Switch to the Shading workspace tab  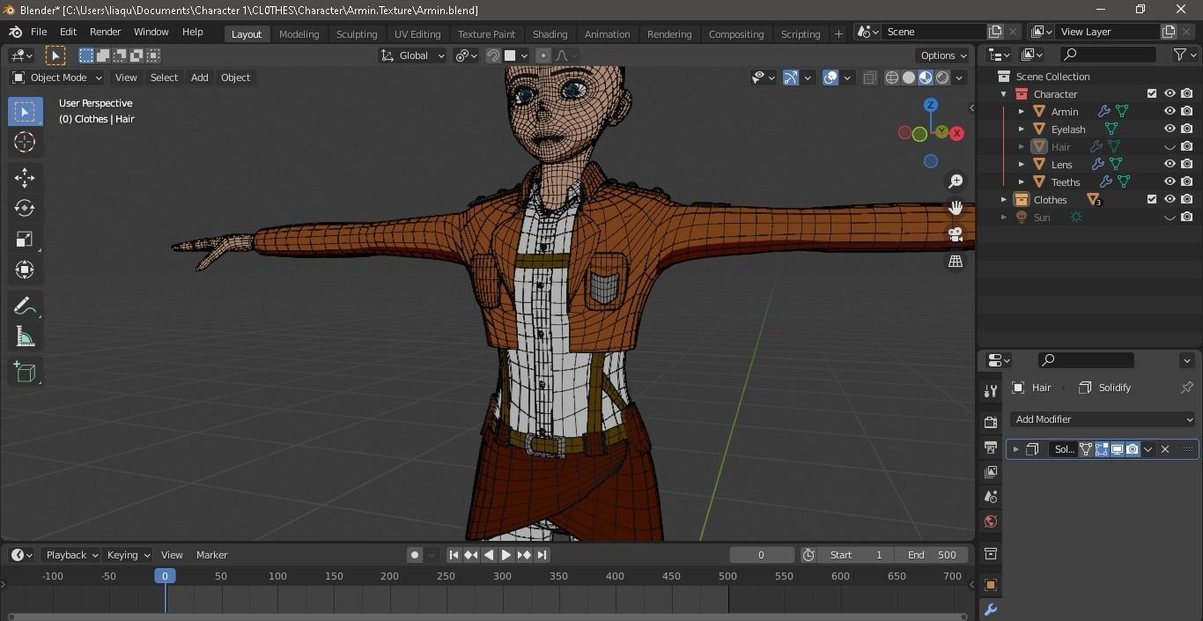pos(550,33)
